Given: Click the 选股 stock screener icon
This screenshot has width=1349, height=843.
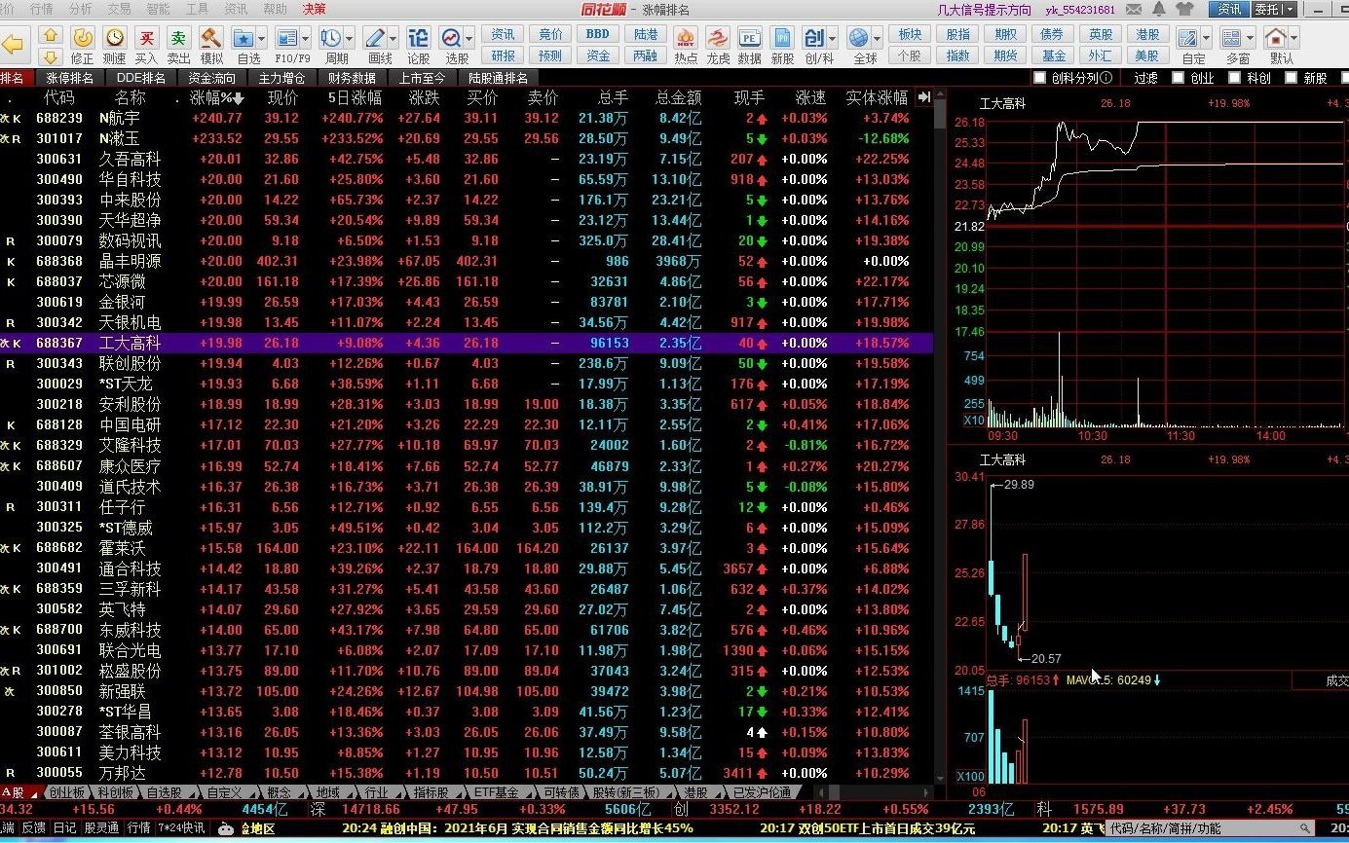Looking at the screenshot, I should (x=451, y=38).
